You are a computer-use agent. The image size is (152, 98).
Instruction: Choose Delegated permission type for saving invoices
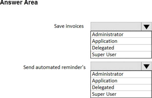tap(121, 48)
